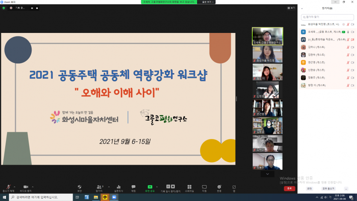Screen dimensions: 357x201
Task: Select 정봉주 video thumbnail
Action: pyautogui.click(x=268, y=161)
